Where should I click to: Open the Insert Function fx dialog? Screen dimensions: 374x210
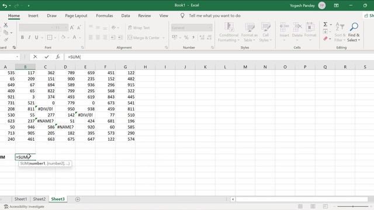pyautogui.click(x=58, y=57)
